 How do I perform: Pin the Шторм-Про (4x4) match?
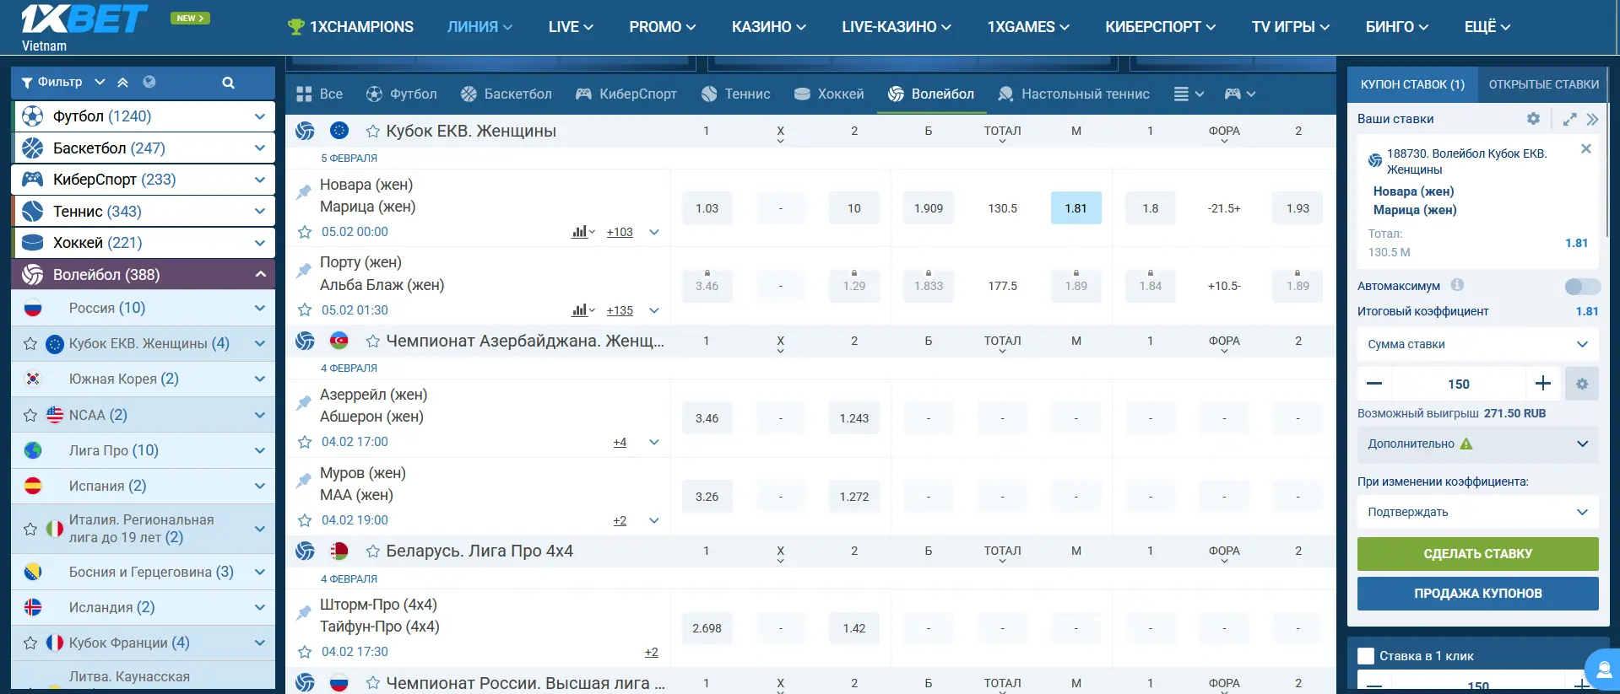(x=304, y=613)
